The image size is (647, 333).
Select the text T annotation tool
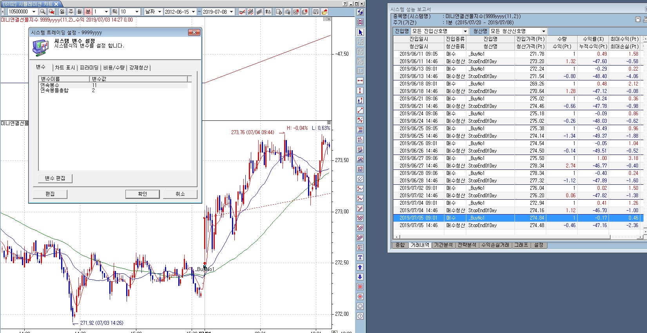360,257
